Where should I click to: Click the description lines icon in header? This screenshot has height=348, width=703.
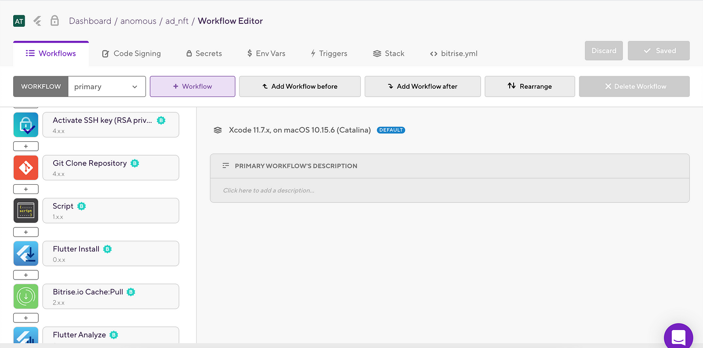(x=226, y=165)
